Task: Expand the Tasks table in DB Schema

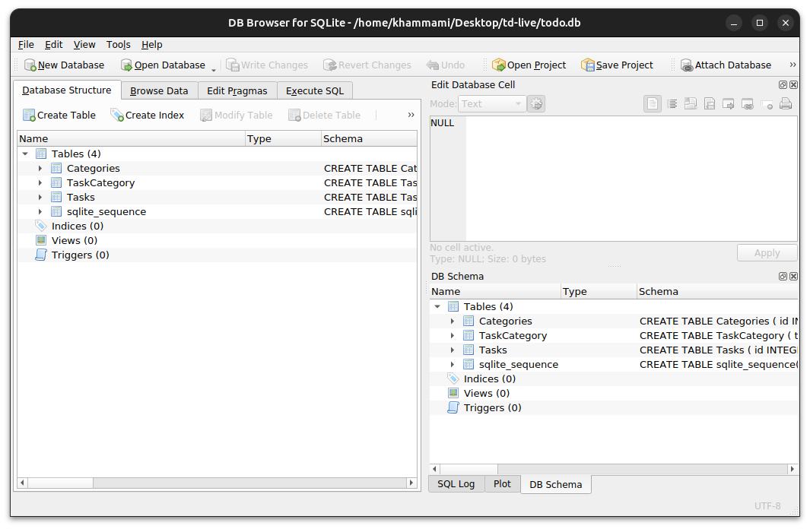Action: click(x=453, y=350)
